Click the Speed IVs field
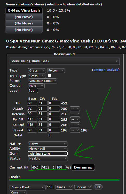This screenshot has height=194, width=126. [x=43, y=130]
